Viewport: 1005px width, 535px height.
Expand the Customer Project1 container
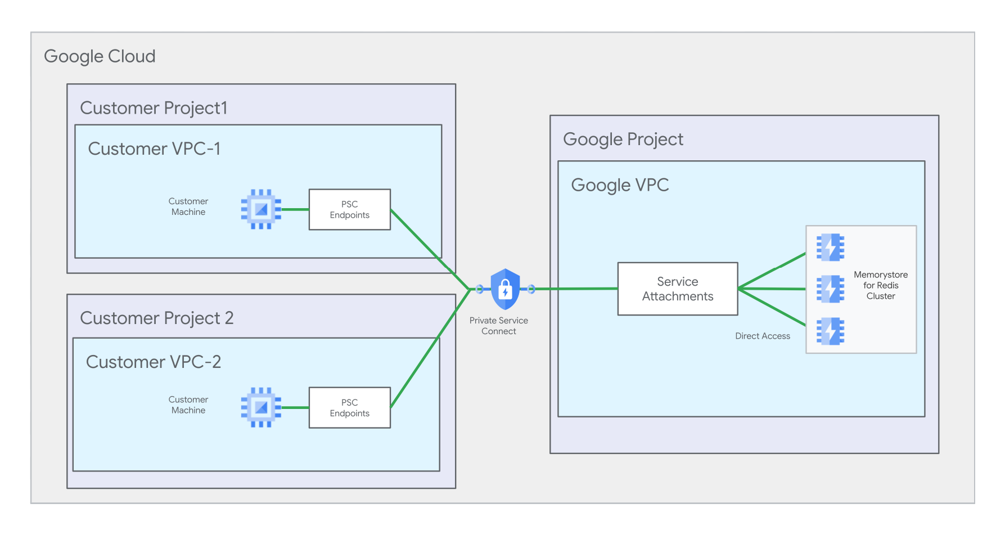pos(154,107)
